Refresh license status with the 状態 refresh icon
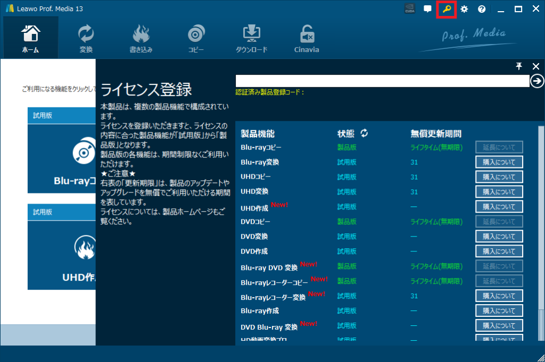This screenshot has height=362, width=545. (364, 133)
